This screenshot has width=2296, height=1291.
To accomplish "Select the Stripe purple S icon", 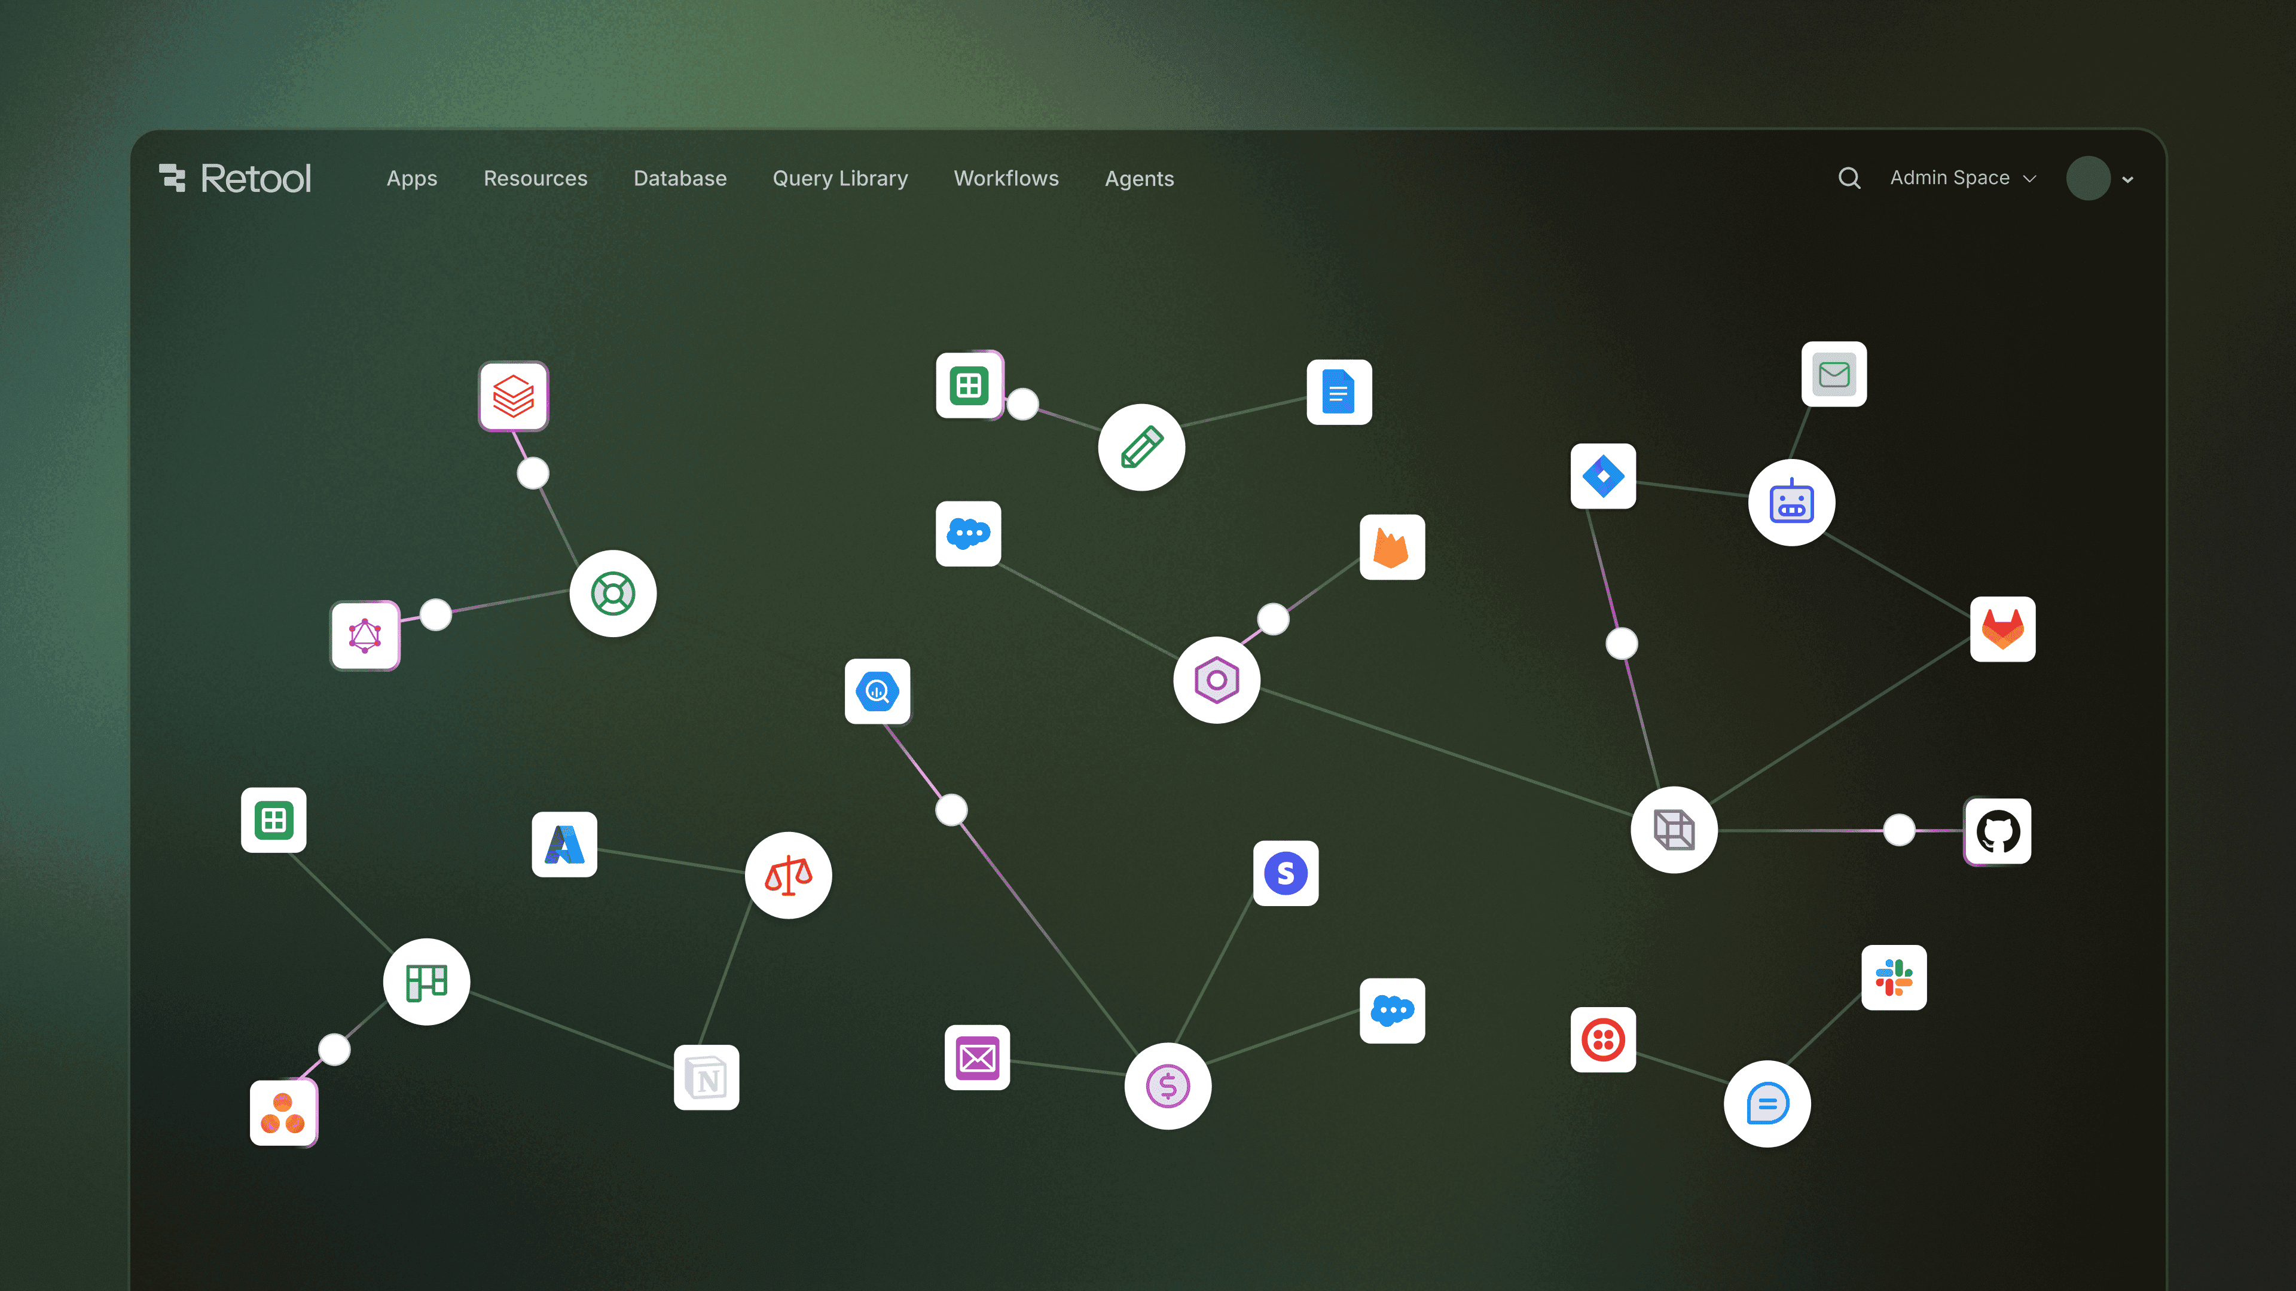I will [1286, 873].
